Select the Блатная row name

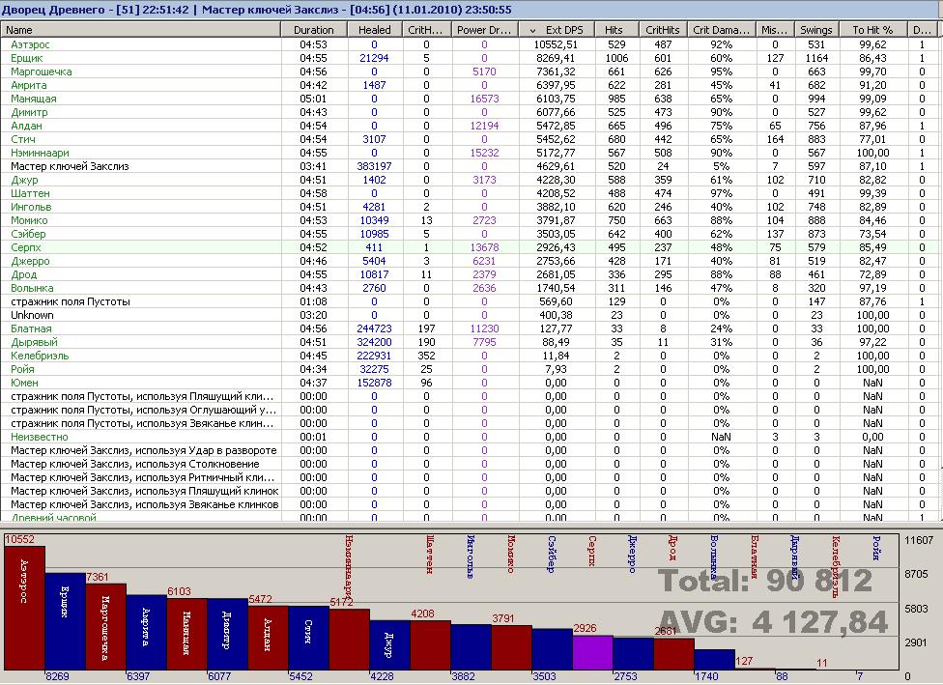pyautogui.click(x=31, y=328)
